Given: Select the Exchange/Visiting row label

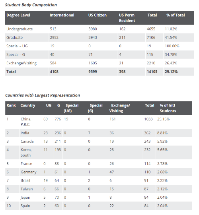Looking at the screenshot, I should pyautogui.click(x=21, y=63).
